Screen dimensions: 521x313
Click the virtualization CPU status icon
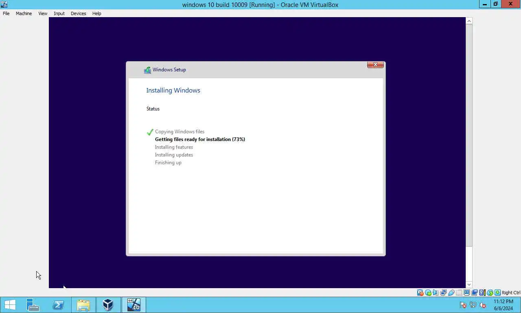pyautogui.click(x=482, y=293)
